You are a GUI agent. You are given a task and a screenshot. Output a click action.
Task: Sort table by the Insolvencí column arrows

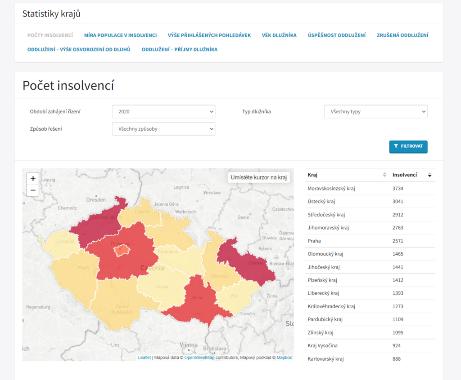429,175
